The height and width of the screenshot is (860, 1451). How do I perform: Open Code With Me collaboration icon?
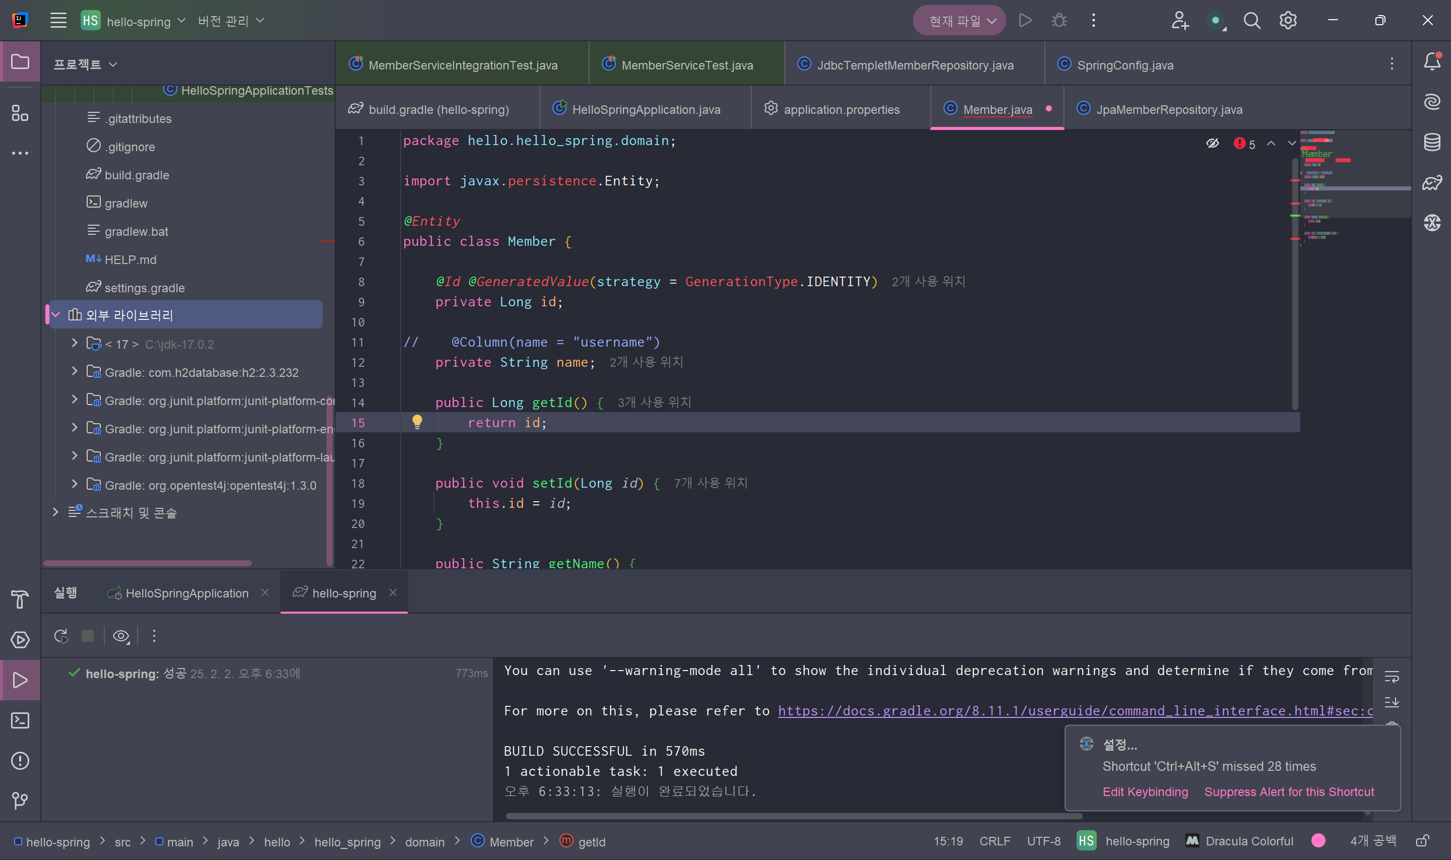tap(1180, 21)
